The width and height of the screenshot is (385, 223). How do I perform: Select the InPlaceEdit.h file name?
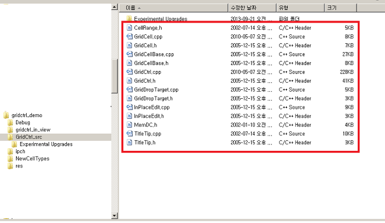(149, 116)
